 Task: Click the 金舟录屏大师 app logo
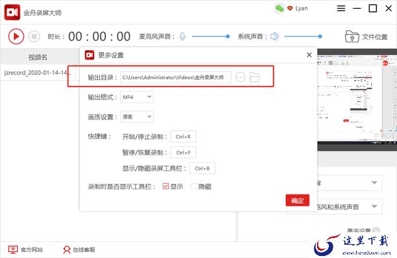click(x=12, y=12)
